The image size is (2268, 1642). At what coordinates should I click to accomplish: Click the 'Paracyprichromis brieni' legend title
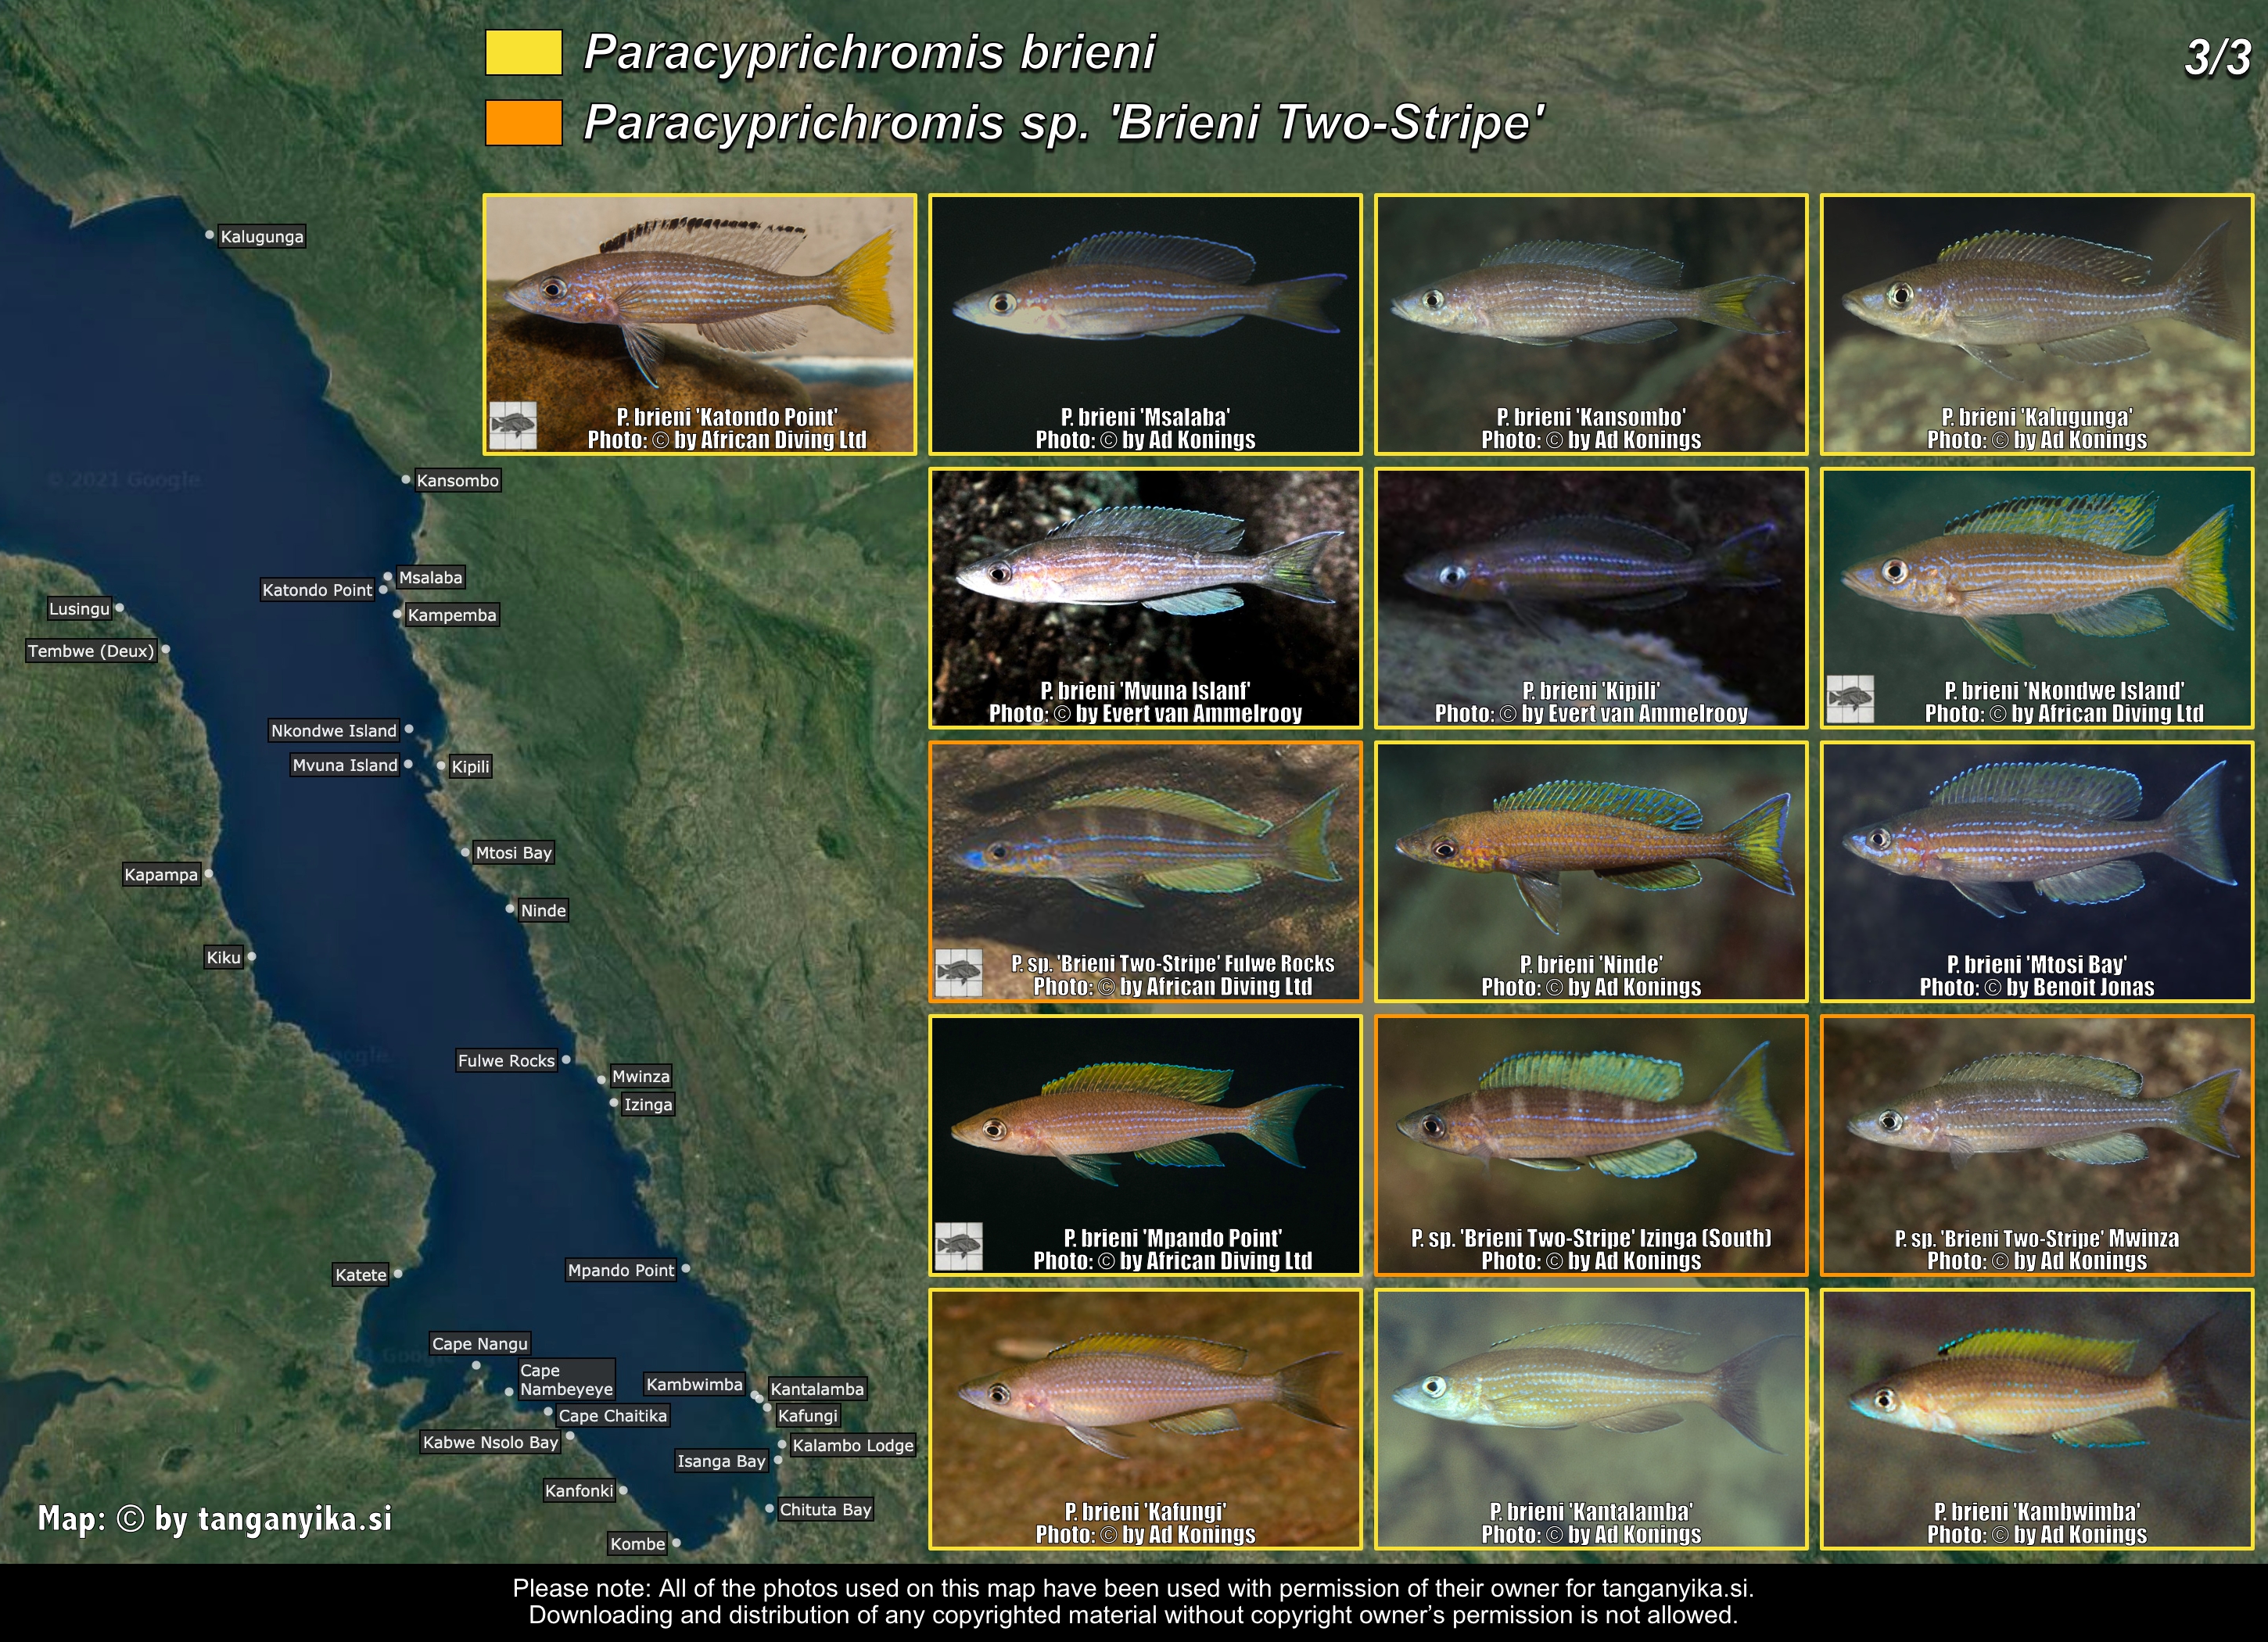click(x=869, y=53)
